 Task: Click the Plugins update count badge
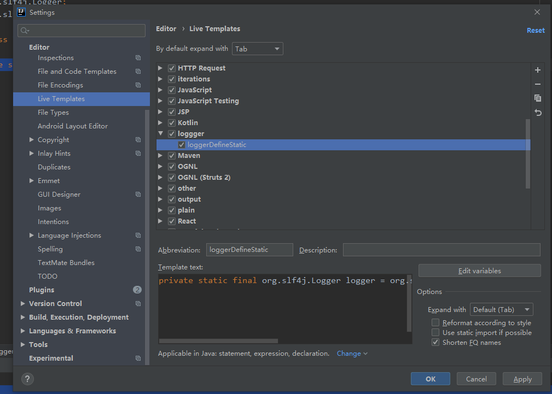(137, 290)
